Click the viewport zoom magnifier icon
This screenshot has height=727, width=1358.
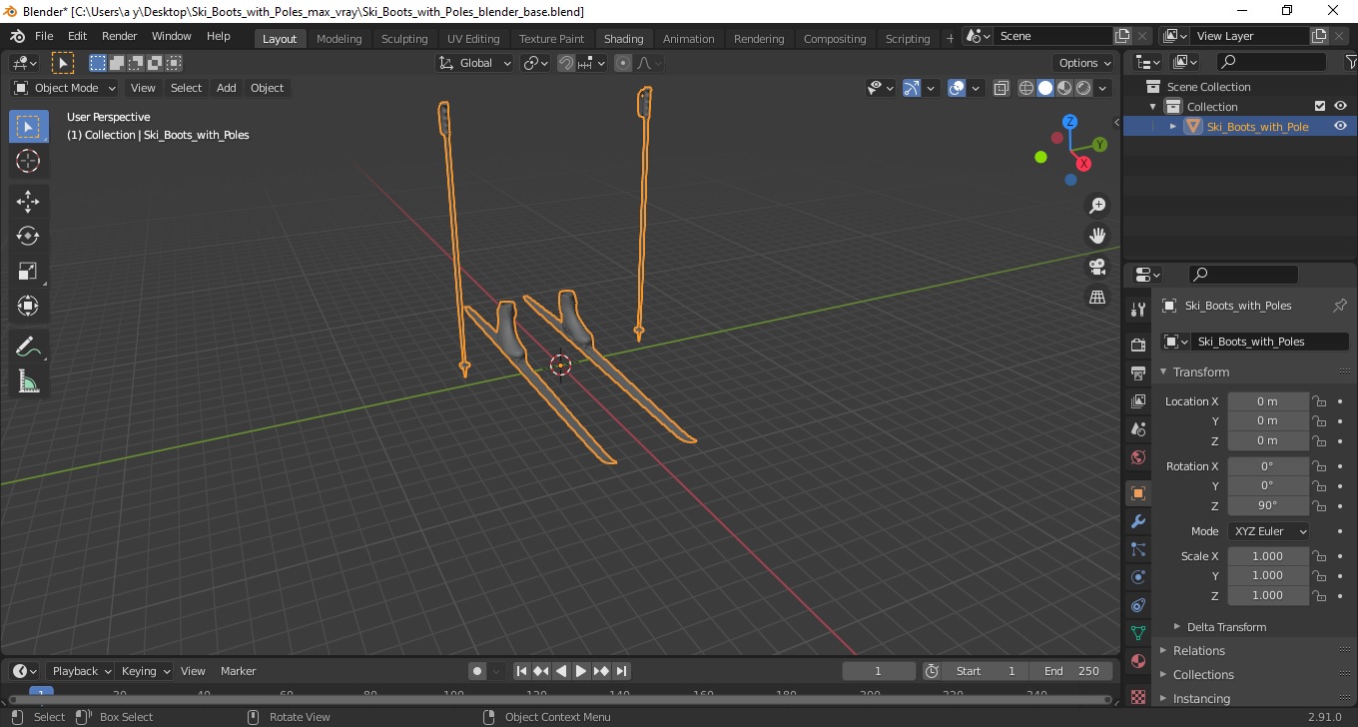(x=1097, y=206)
